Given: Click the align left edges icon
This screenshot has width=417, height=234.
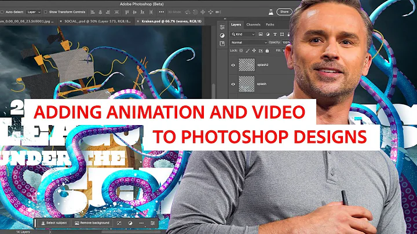Looking at the screenshot, I should coord(93,12).
